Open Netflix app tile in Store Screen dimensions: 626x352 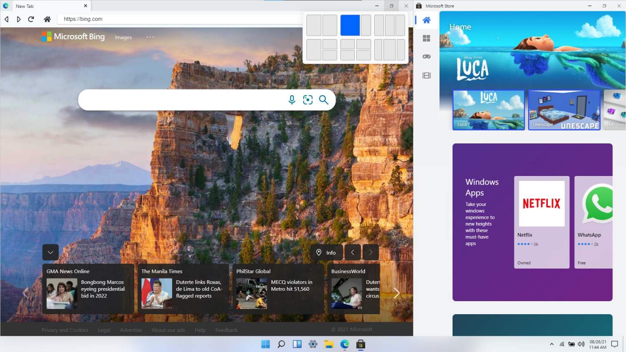coord(542,222)
